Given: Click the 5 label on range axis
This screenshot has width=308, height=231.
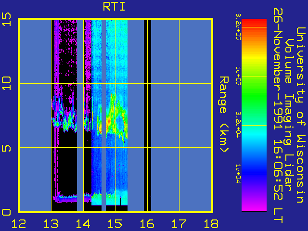Looking at the screenshot, I should point(6,148).
